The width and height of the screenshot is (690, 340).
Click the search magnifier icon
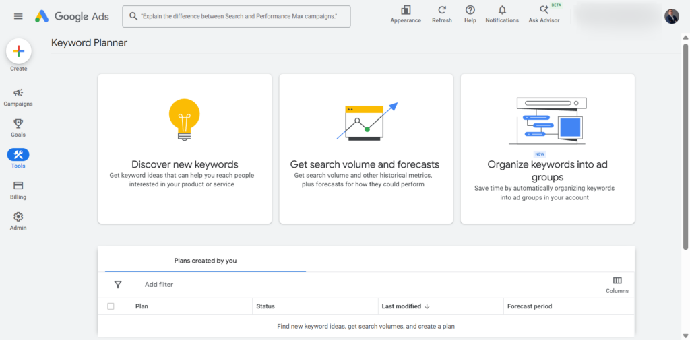coord(133,16)
